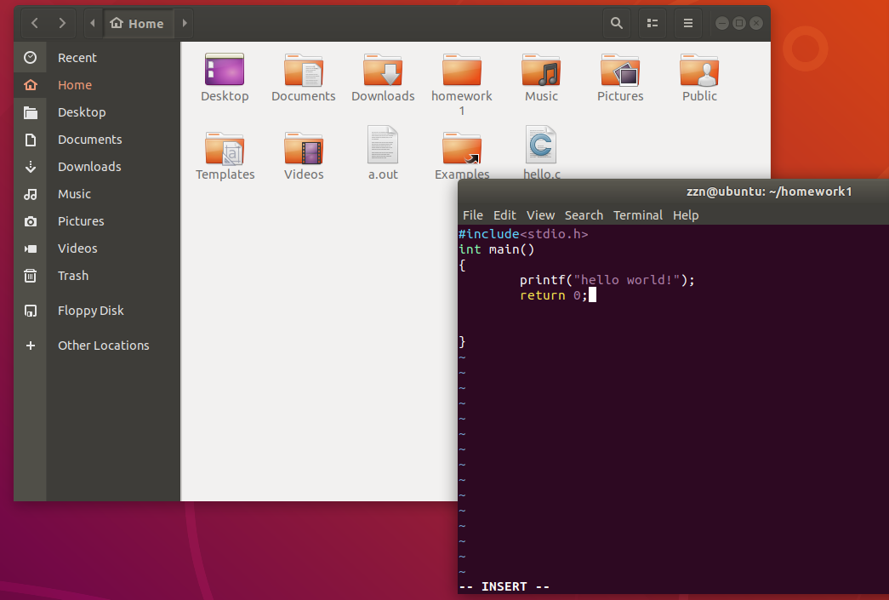Click the Home path bar button
889x600 pixels.
pos(137,23)
